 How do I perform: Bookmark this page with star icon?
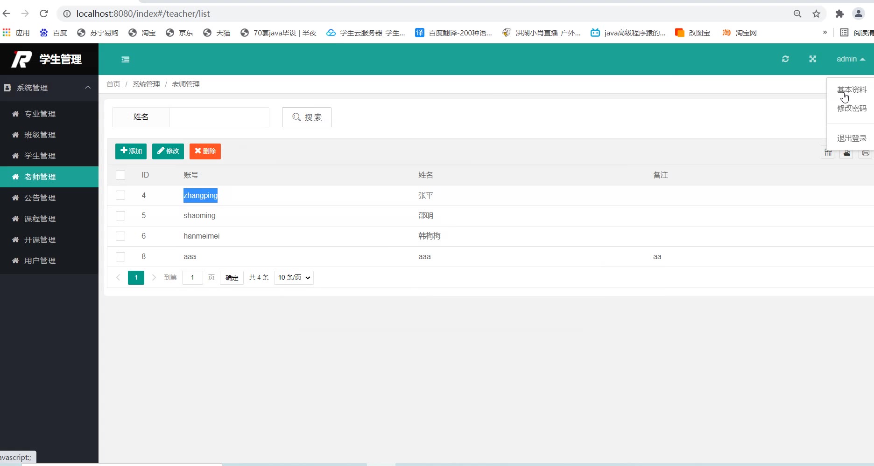[x=816, y=14]
